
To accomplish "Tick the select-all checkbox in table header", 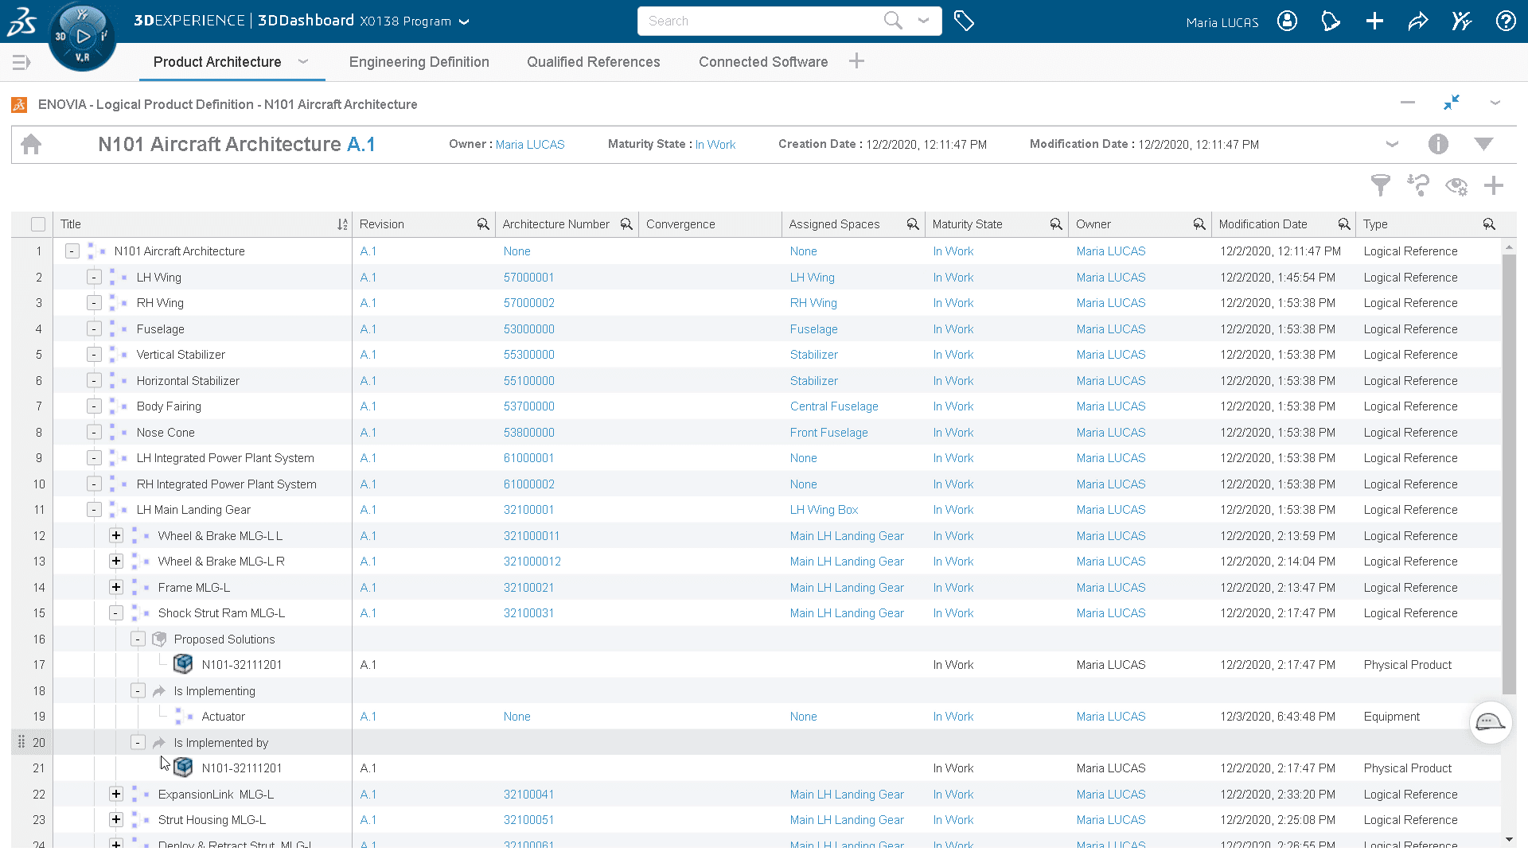I will click(x=37, y=224).
